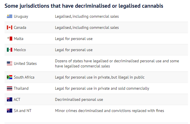The image size is (190, 124).
Task: Click the Australian flag beside ACT
Action: 9,99
